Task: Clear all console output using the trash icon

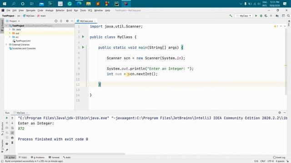Action: coord(12,143)
